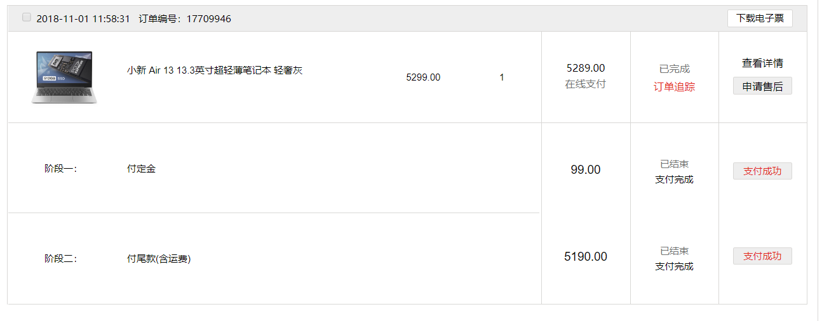Click the 在线支付 payment method text
The height and width of the screenshot is (321, 836).
586,84
